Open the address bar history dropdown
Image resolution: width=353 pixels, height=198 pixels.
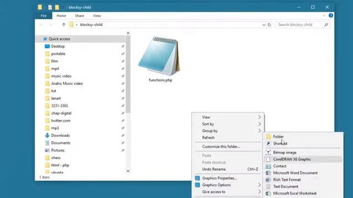264,25
